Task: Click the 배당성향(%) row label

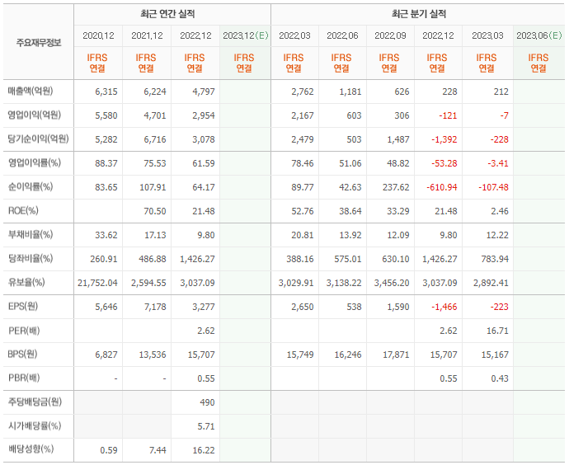Action: (31, 449)
